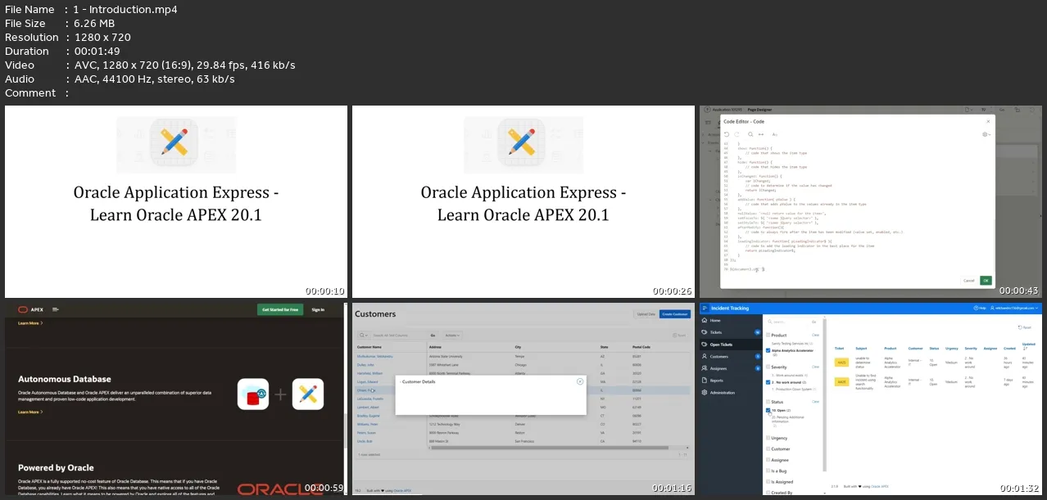
Task: Open the user account menu in Incident Tracking
Action: (x=1016, y=308)
